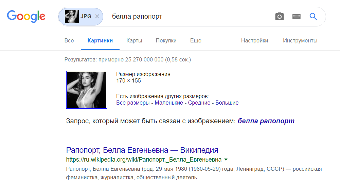Click the uploaded JPG chip thumbnail
The width and height of the screenshot is (340, 184).
point(72,16)
